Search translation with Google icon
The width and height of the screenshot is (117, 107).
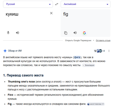click(85, 33)
